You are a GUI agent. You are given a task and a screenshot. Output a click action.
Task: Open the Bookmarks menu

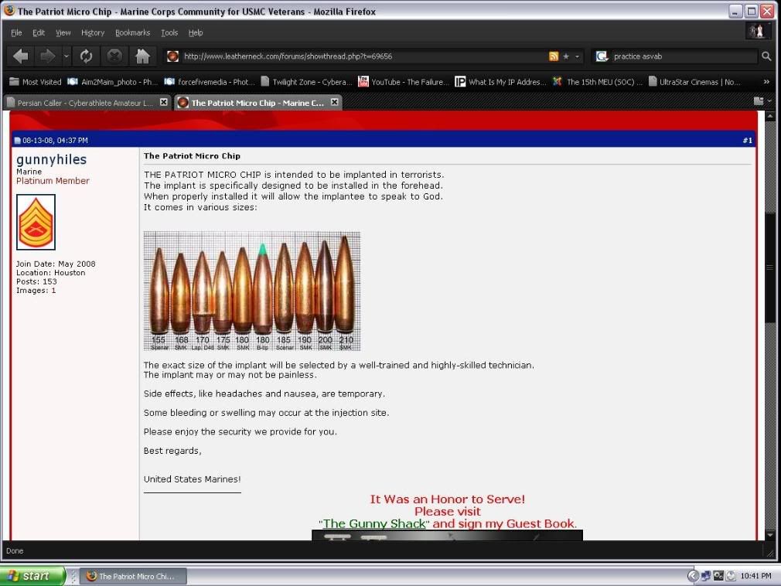tap(132, 32)
